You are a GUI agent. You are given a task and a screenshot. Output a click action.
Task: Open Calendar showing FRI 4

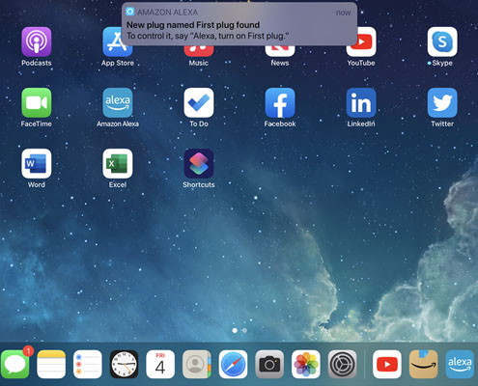point(160,365)
